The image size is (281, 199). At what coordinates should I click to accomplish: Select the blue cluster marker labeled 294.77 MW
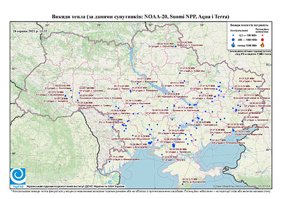150,143
